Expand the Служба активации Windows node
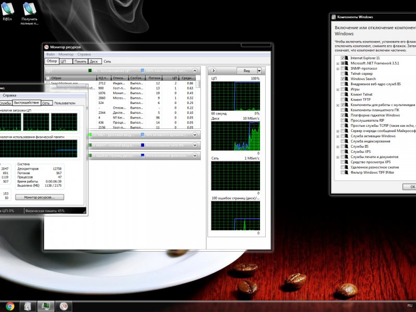 pos(337,136)
